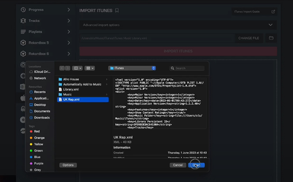Select the Green tag
Image resolution: width=293 pixels, height=182 pixels.
pos(36,151)
